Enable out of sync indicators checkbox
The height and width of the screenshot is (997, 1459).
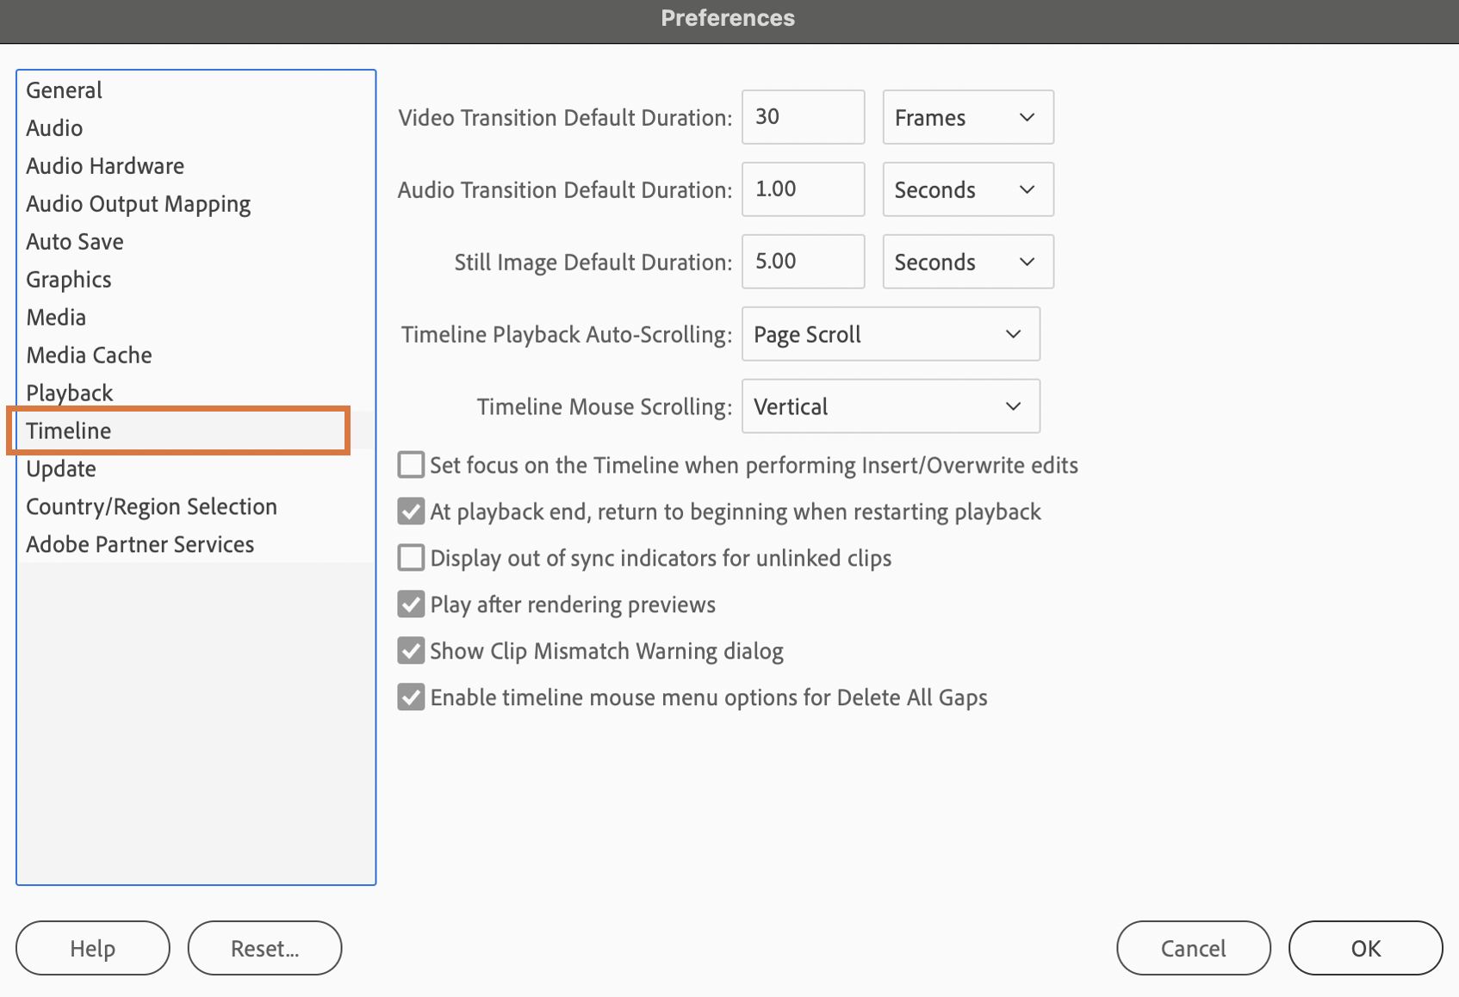coord(411,558)
